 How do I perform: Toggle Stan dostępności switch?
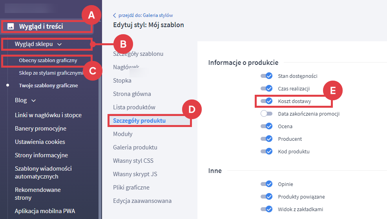[267, 76]
